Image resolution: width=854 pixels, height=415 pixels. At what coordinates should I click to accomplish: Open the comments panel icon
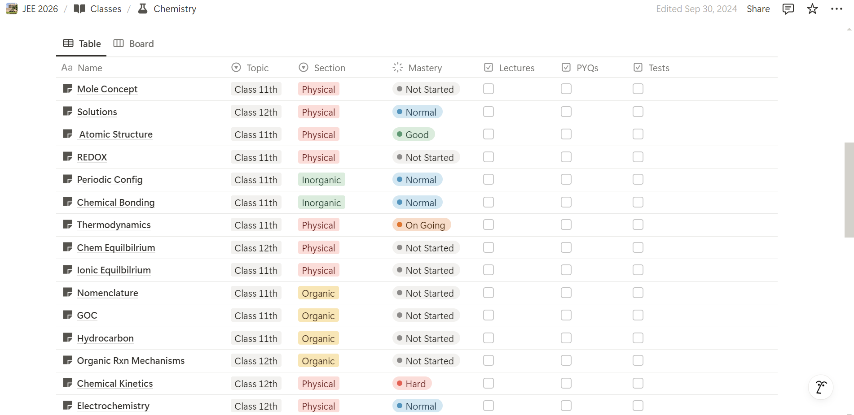[x=788, y=9]
